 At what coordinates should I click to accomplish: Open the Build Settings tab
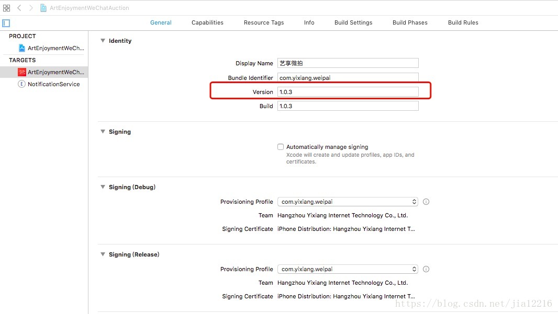353,22
